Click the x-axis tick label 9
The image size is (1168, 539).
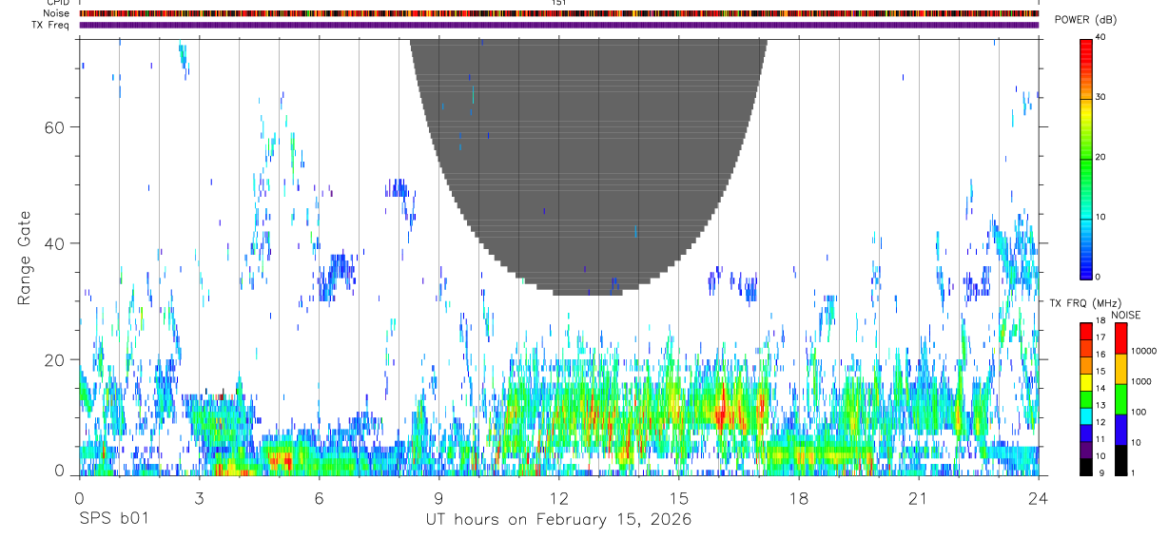coord(438,497)
